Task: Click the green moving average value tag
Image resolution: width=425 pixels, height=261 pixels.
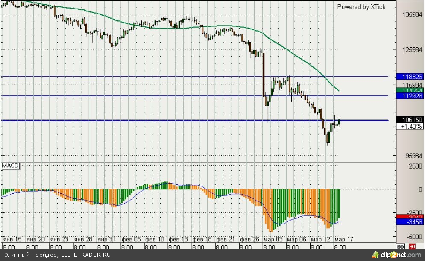Action: click(x=410, y=90)
